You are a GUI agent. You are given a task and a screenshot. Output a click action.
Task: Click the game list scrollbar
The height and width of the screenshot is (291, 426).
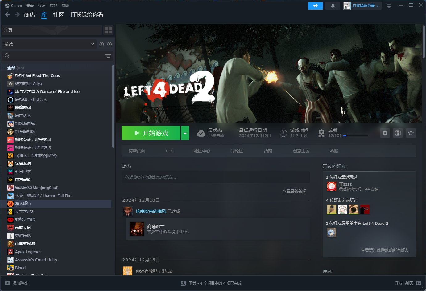(x=113, y=106)
